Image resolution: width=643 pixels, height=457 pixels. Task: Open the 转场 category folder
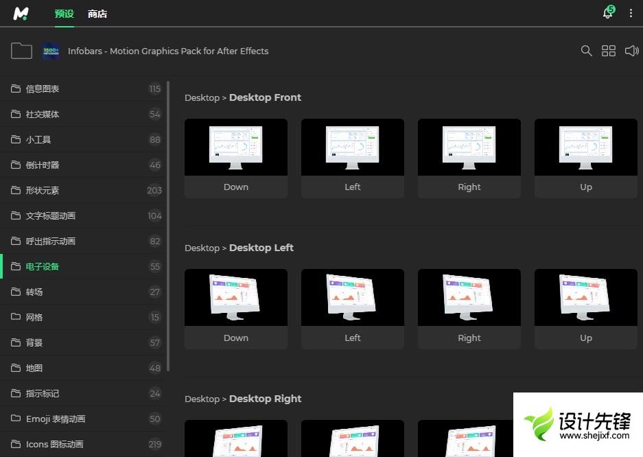34,292
